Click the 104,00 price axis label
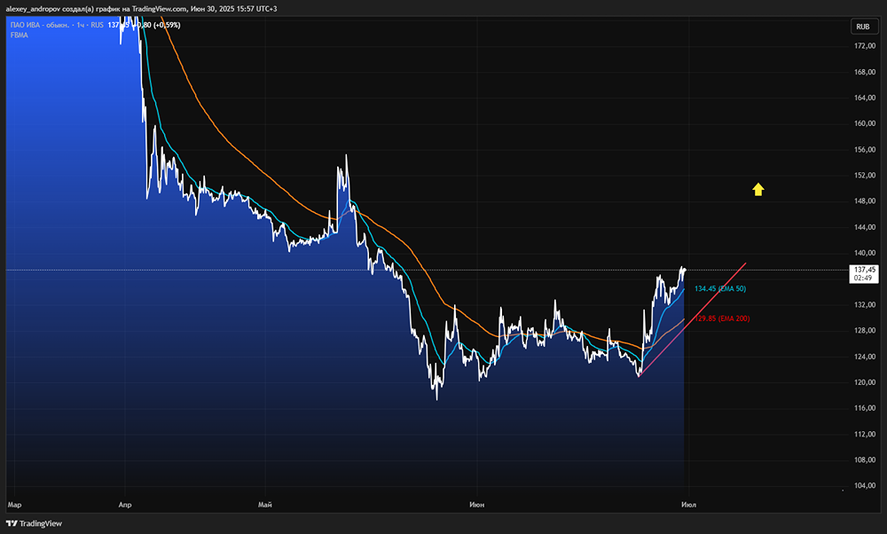The image size is (887, 534). [x=864, y=485]
